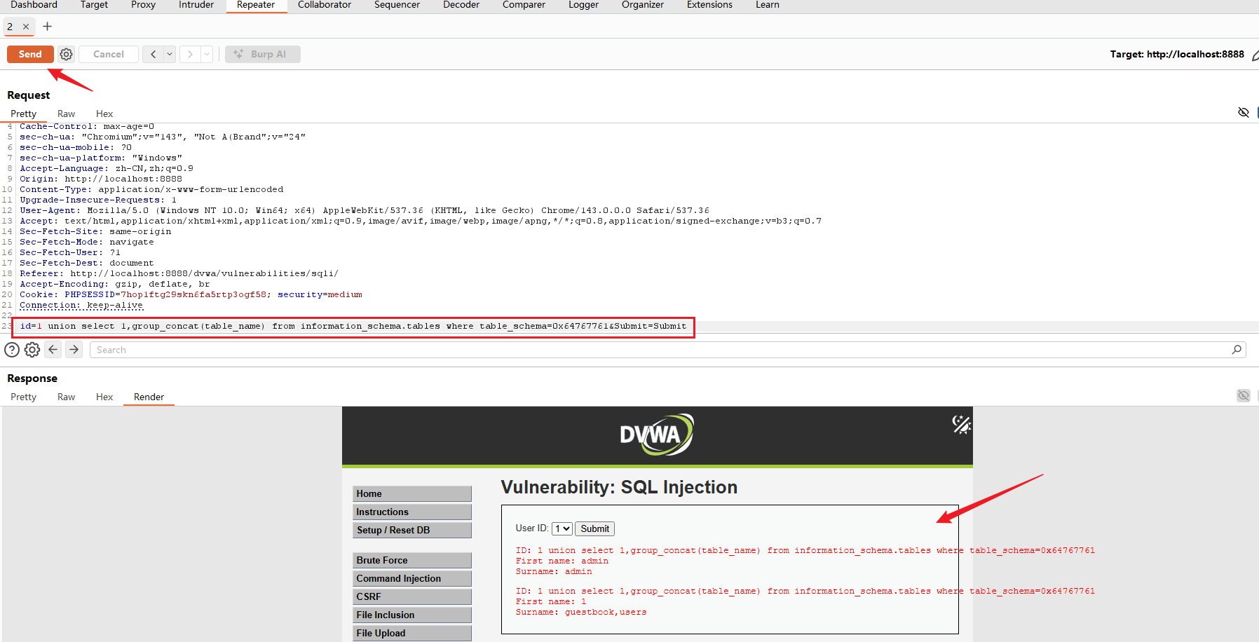Open DVWA Home menu item
The image size is (1259, 642).
(412, 493)
